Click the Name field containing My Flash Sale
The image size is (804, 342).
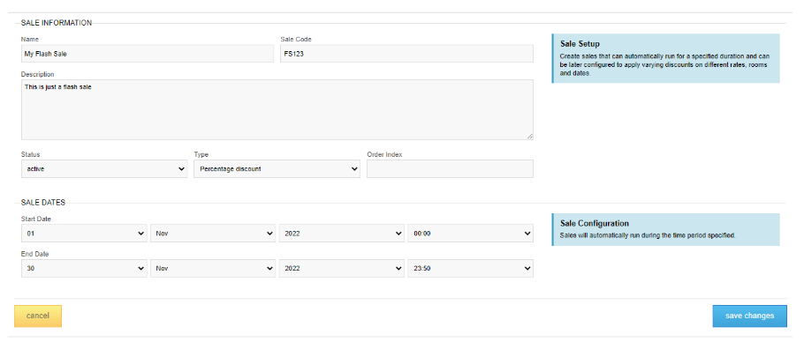[148, 54]
